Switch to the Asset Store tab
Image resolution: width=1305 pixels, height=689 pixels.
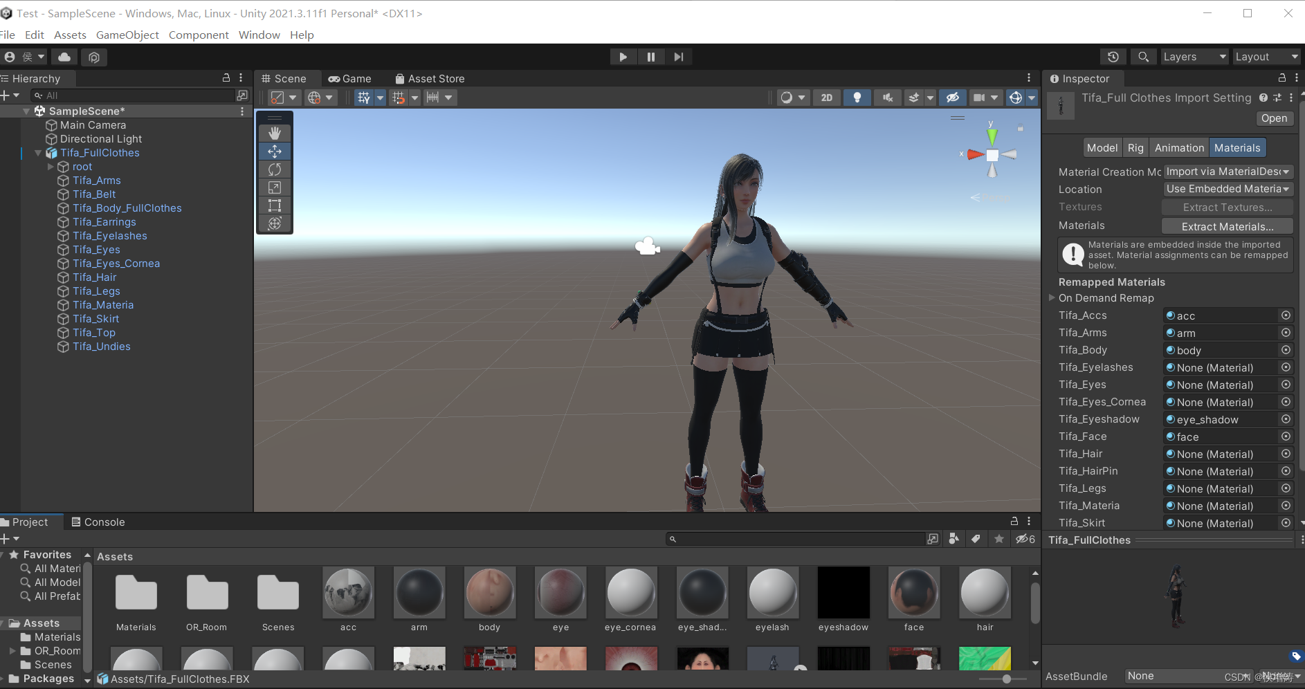[x=430, y=79]
